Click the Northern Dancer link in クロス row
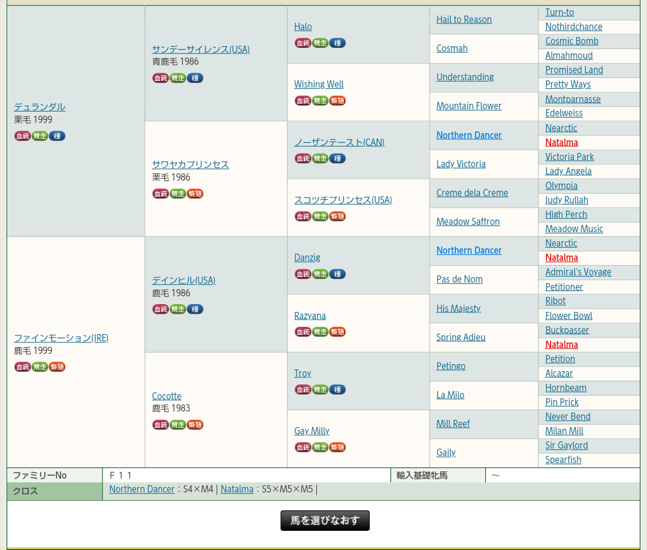 [x=141, y=489]
